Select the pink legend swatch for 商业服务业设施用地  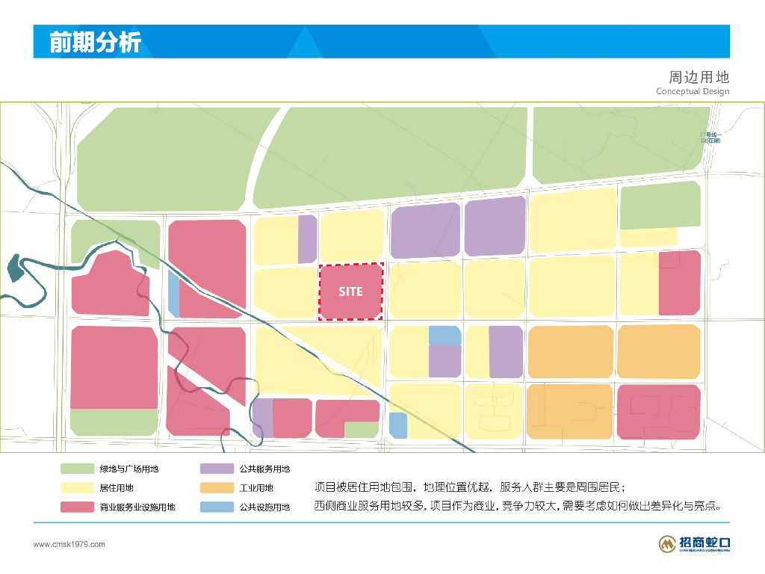[77, 507]
